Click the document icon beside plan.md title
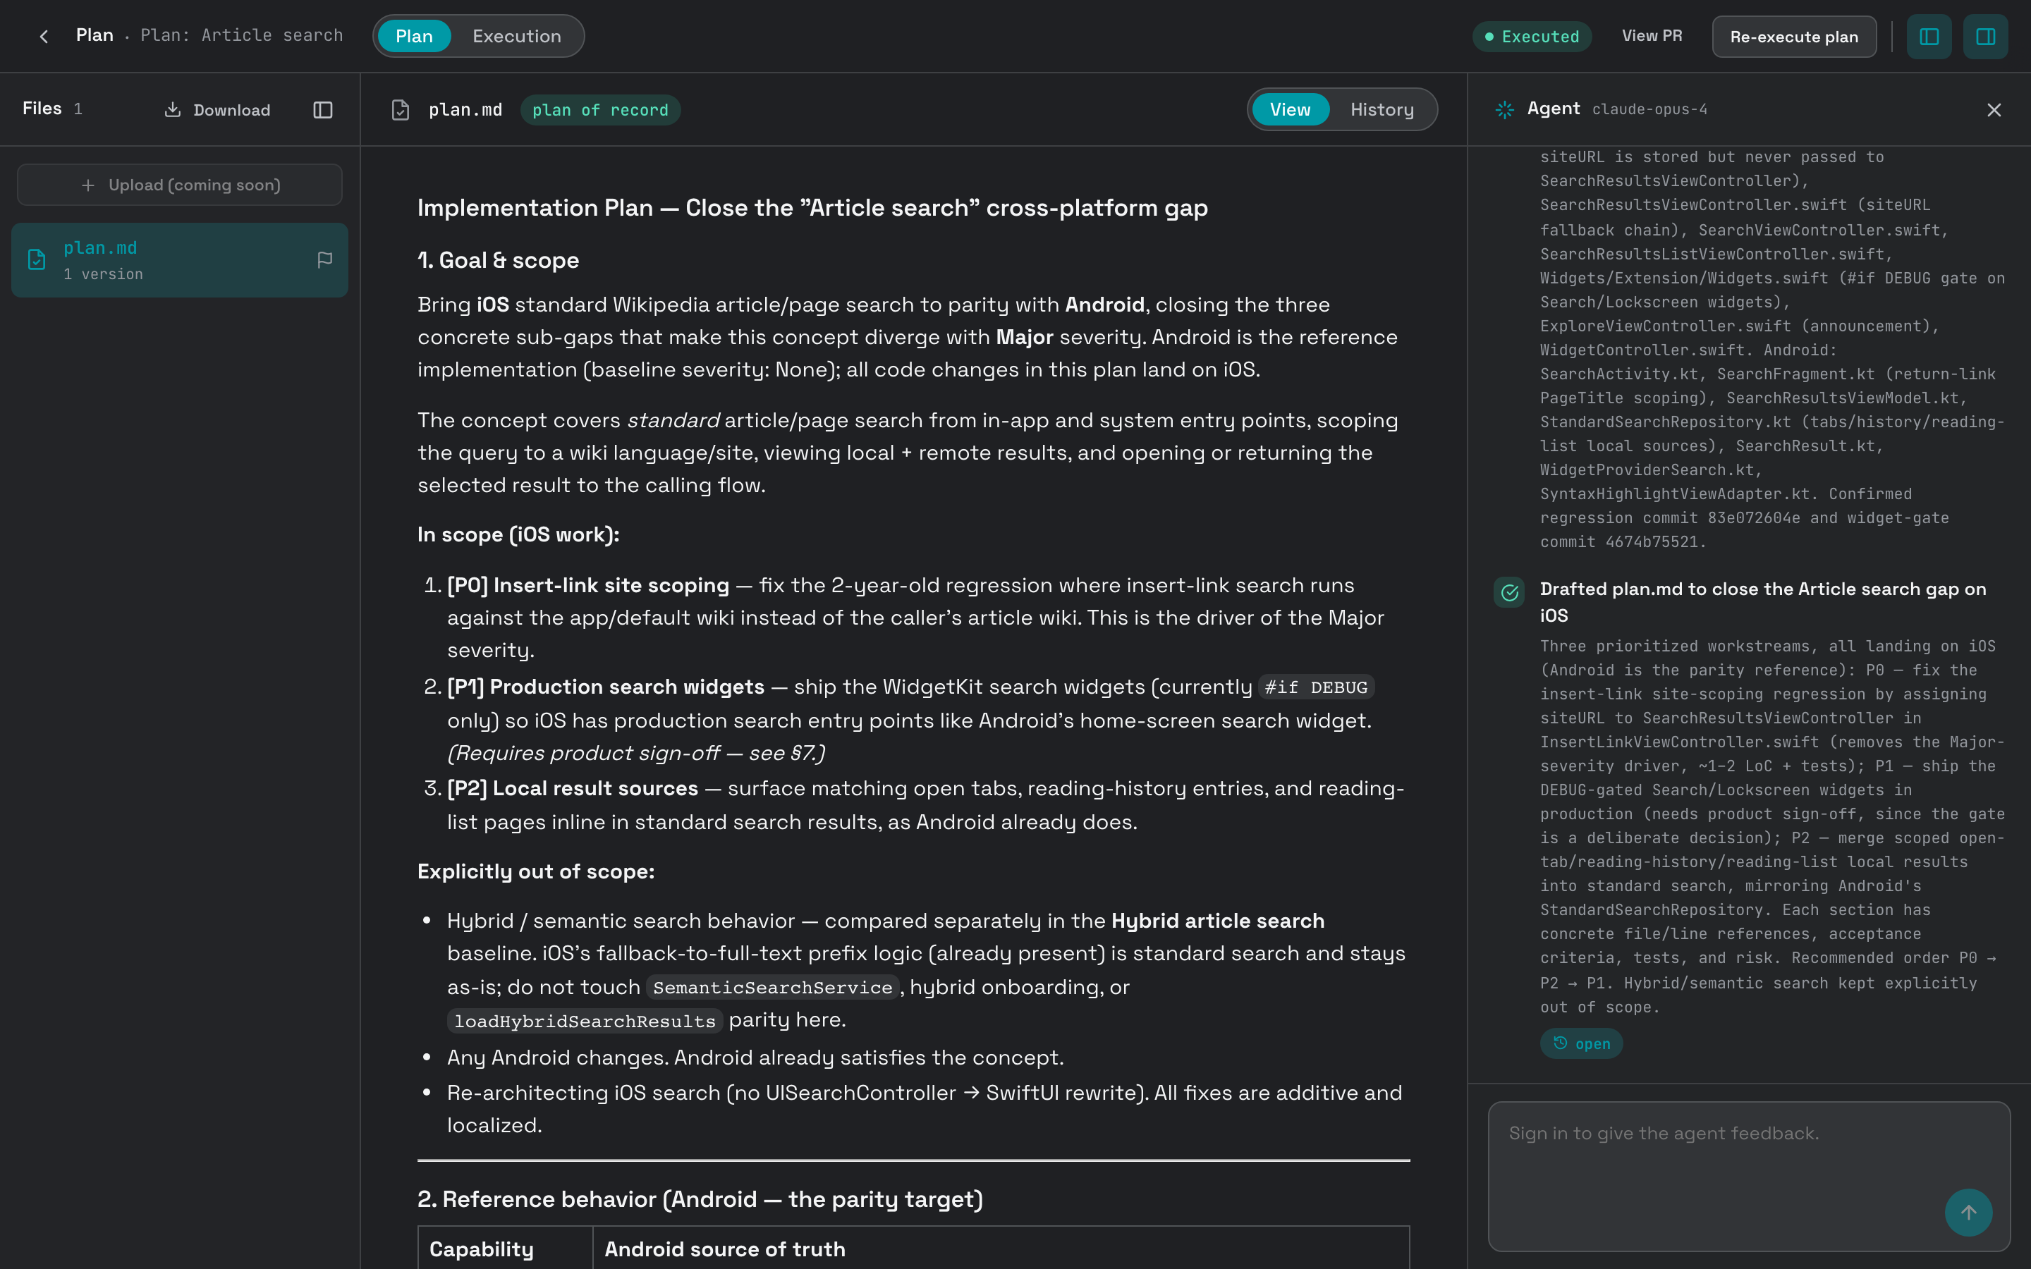 tap(401, 110)
